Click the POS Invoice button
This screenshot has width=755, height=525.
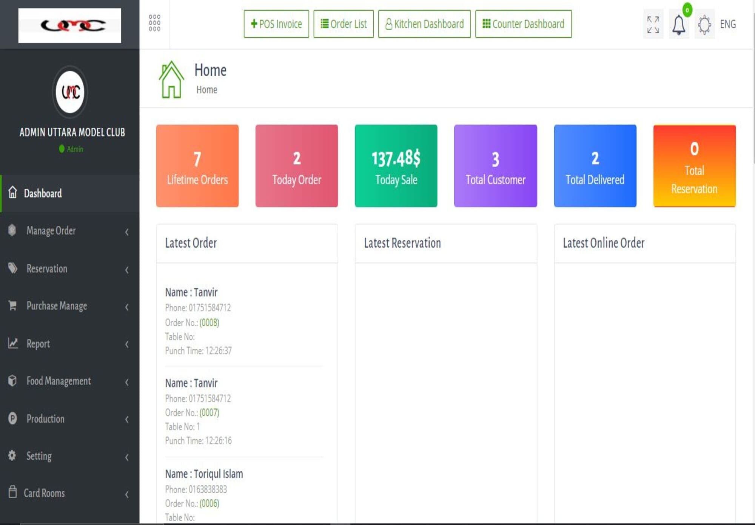pyautogui.click(x=276, y=24)
